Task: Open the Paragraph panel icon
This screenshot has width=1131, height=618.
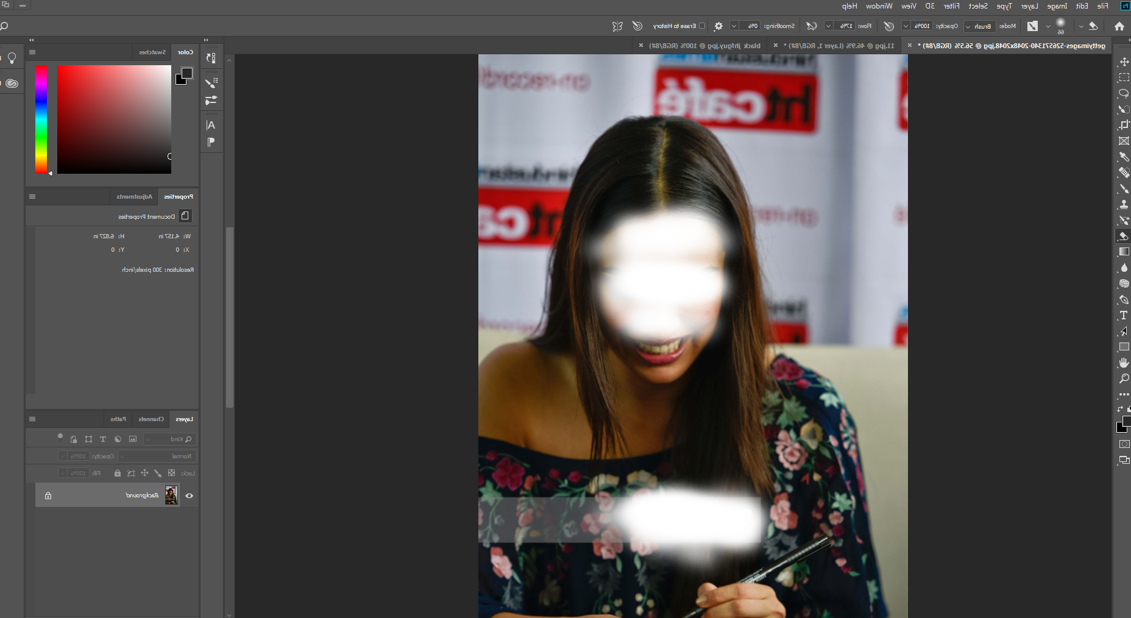Action: pos(211,142)
